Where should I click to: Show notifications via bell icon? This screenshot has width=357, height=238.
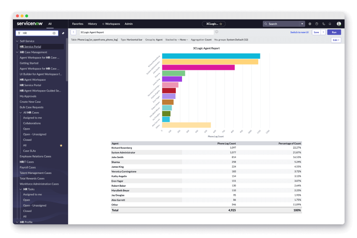pyautogui.click(x=330, y=24)
